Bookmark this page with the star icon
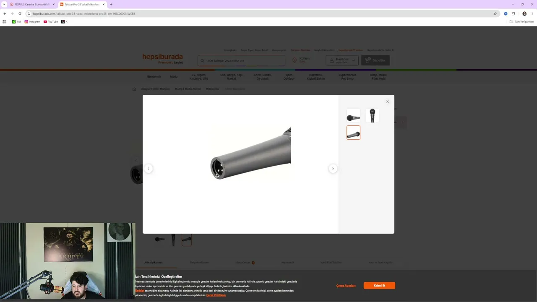Screen dimensions: 537x302 (495, 13)
